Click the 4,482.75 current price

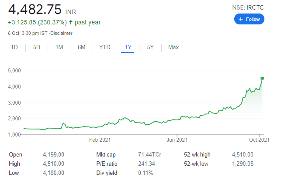pyautogui.click(x=35, y=9)
